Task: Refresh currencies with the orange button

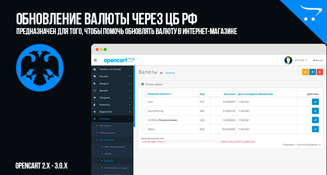Action: tap(305, 72)
